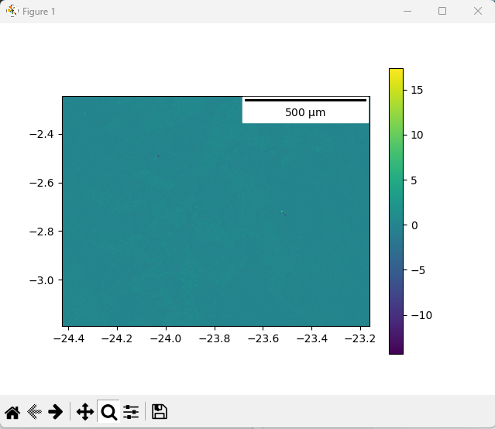Click the black scale bar line

coord(305,100)
